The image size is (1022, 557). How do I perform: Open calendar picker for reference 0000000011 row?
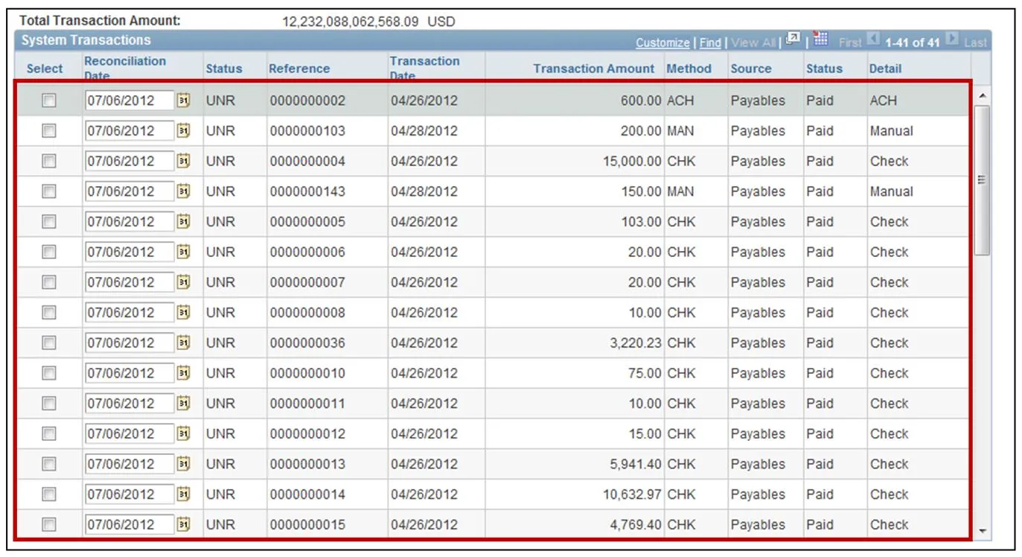pyautogui.click(x=183, y=404)
